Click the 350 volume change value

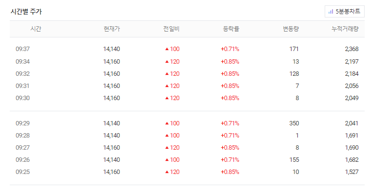294,123
